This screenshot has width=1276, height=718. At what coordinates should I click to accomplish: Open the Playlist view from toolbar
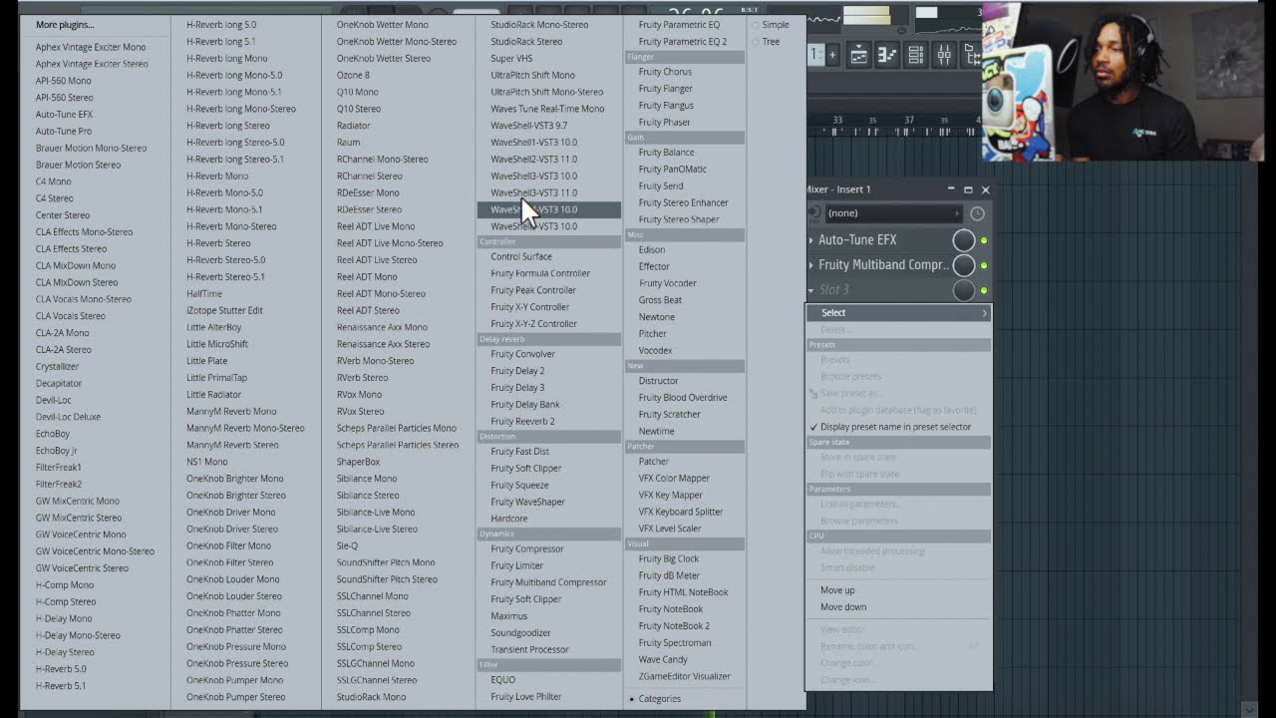pyautogui.click(x=858, y=56)
